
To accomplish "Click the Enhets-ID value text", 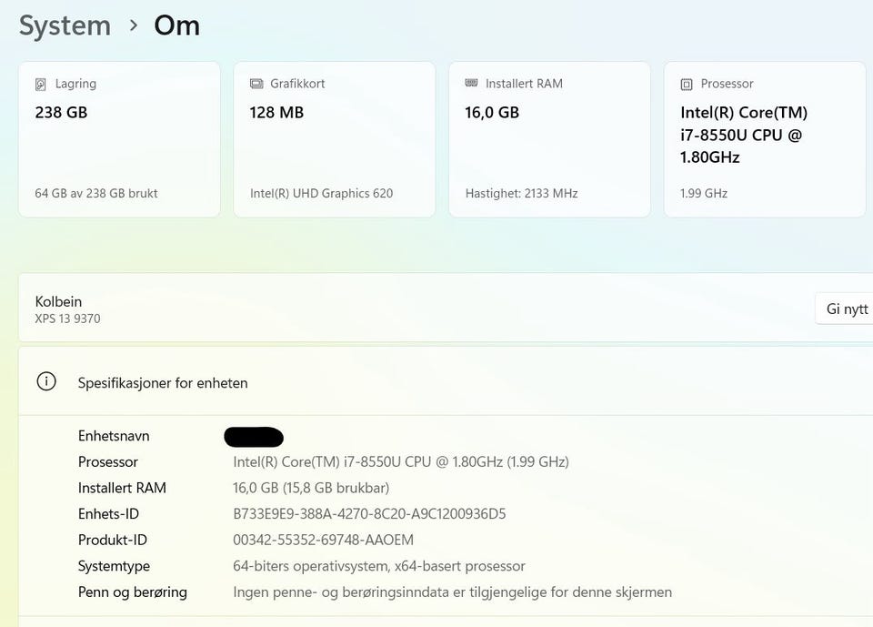I will pos(369,513).
